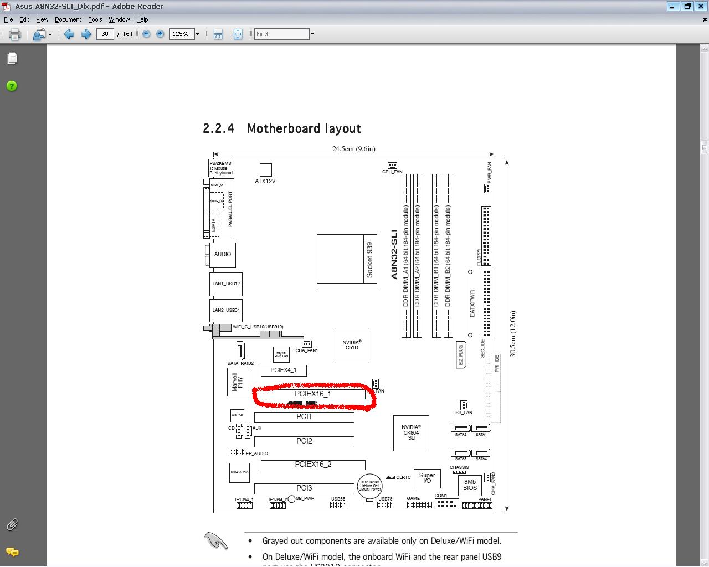Click the '2.2.4 Motherboard layout' heading

(x=282, y=128)
